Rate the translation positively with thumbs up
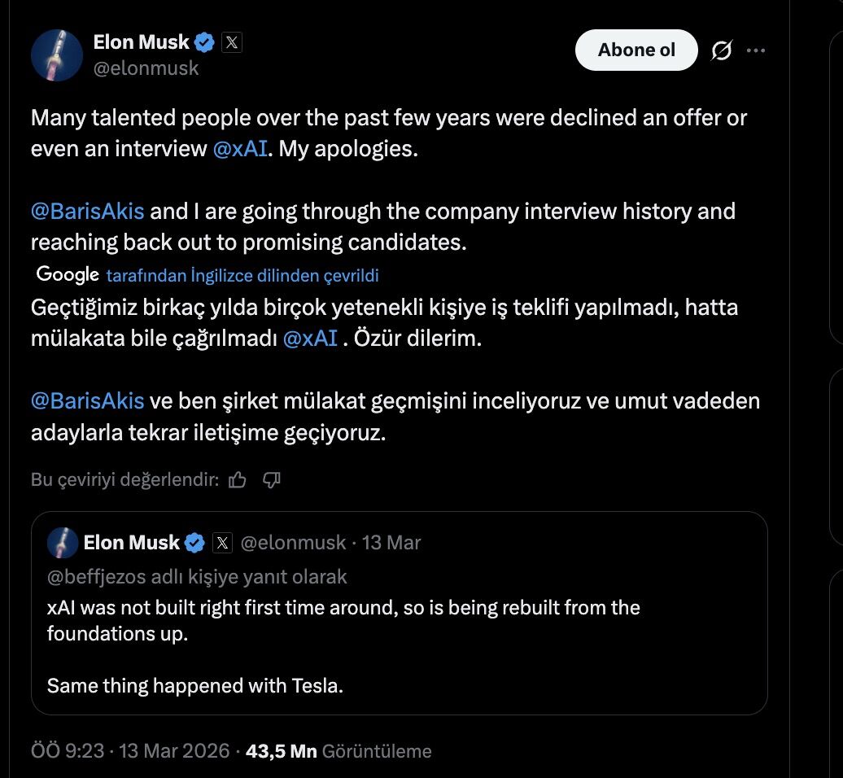This screenshot has width=843, height=778. click(x=237, y=480)
